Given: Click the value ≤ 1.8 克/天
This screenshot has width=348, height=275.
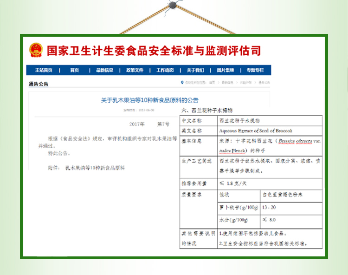Looking at the screenshot, I should tap(233, 183).
